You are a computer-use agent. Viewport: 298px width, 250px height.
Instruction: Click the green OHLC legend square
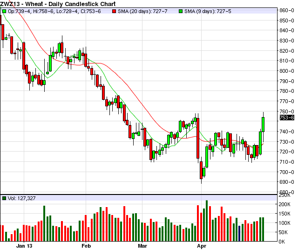pyautogui.click(x=4, y=11)
